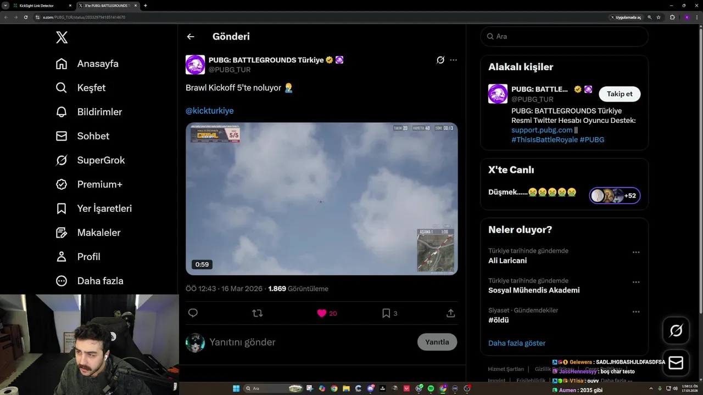
Task: Open the Windows Start menu
Action: (x=236, y=388)
